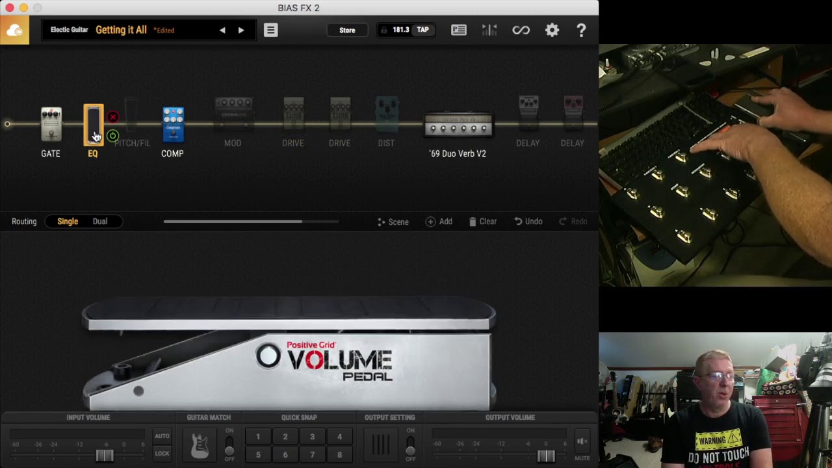Image resolution: width=832 pixels, height=468 pixels.
Task: Select Quick Snap 1
Action: pos(258,437)
